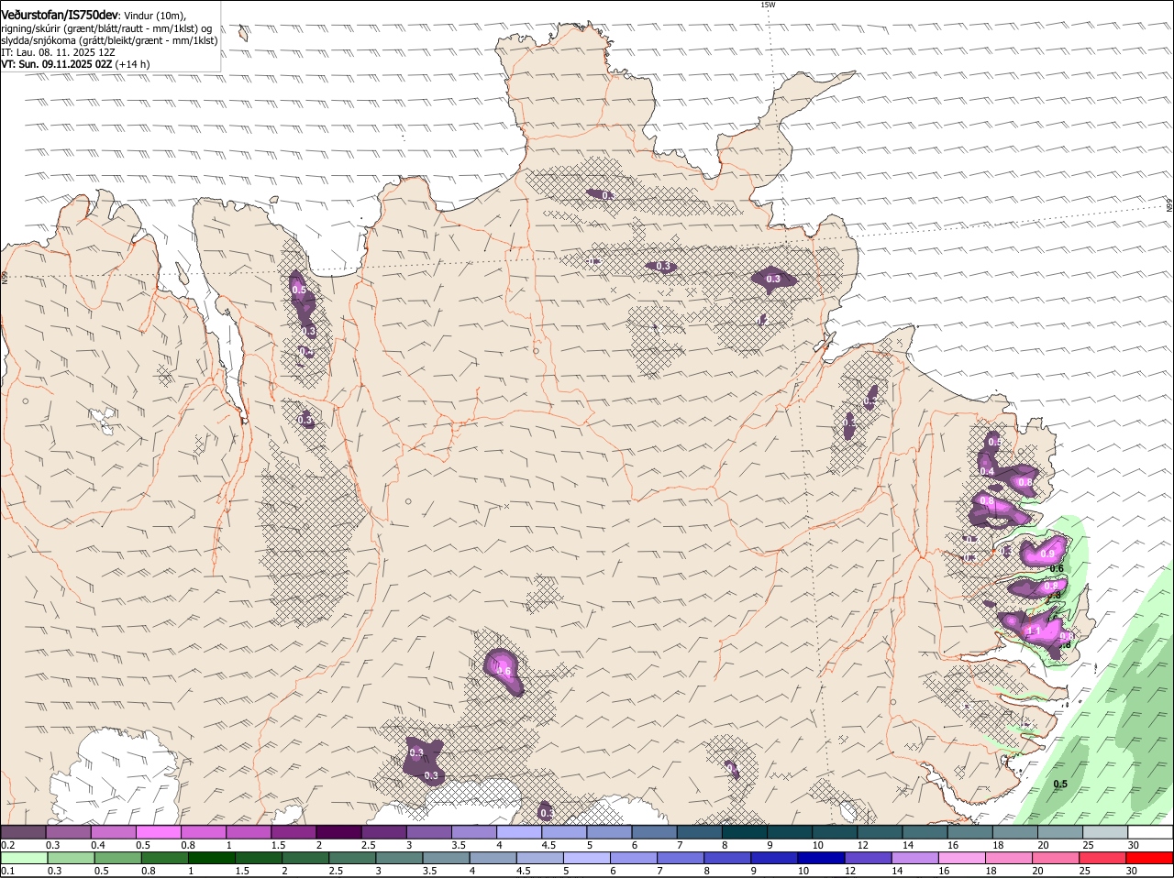Screen dimensions: 1174x878
Task: Click the '15W' longitude label
Action: point(768,5)
